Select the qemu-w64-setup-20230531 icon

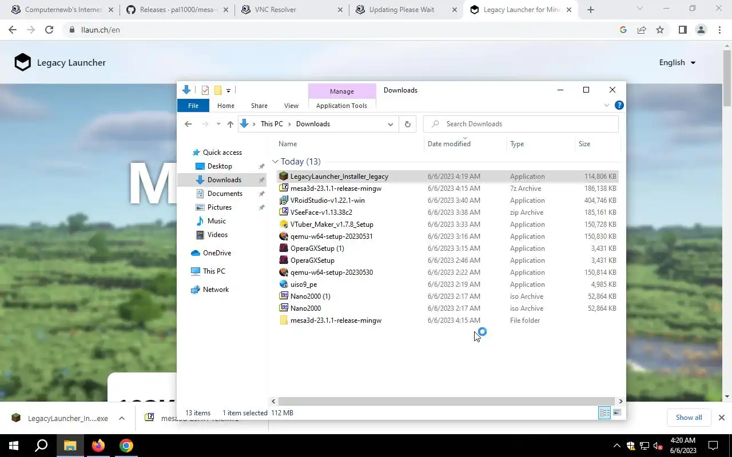click(283, 236)
